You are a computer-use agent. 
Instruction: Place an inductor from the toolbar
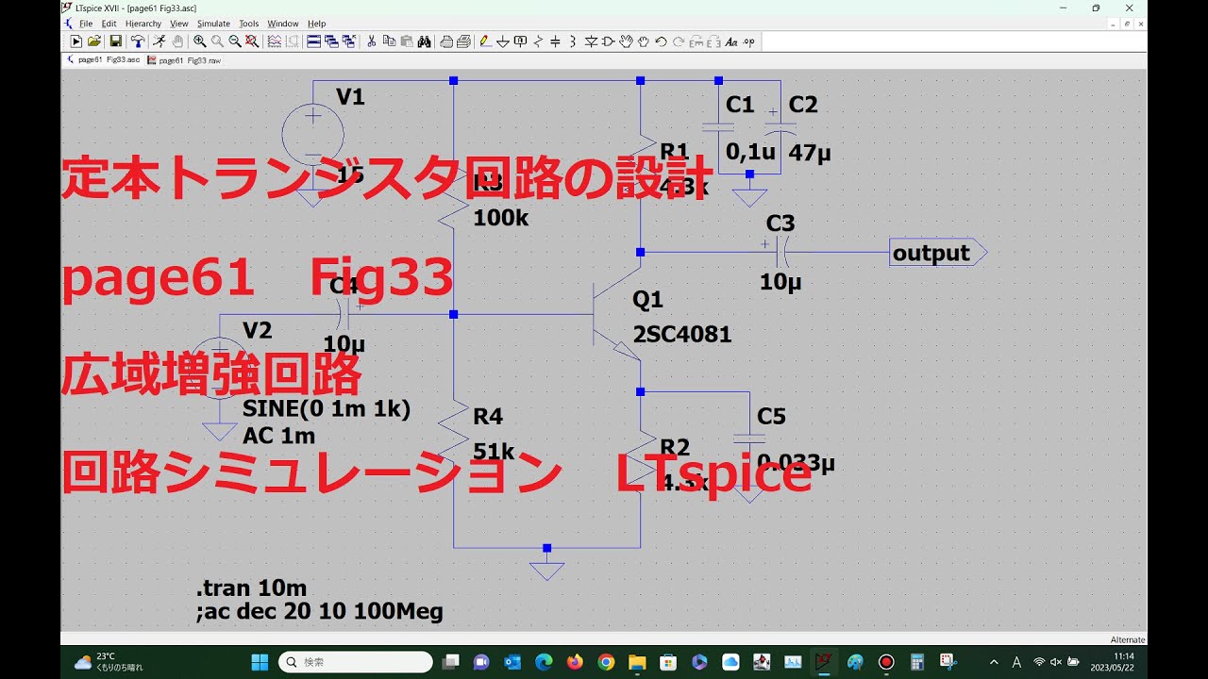[573, 41]
